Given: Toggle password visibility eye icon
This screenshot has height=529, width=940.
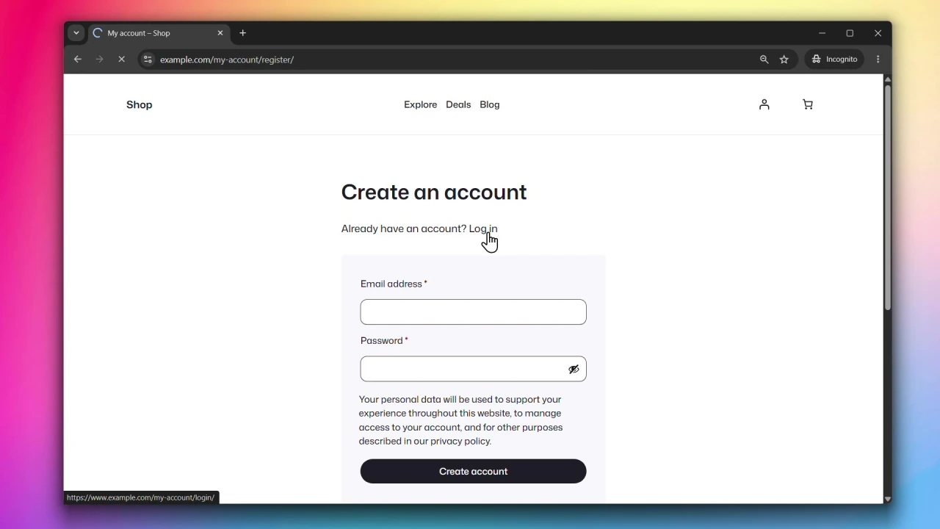Looking at the screenshot, I should coord(574,370).
